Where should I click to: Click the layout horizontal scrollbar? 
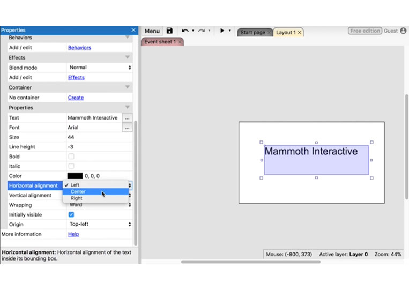click(251, 262)
